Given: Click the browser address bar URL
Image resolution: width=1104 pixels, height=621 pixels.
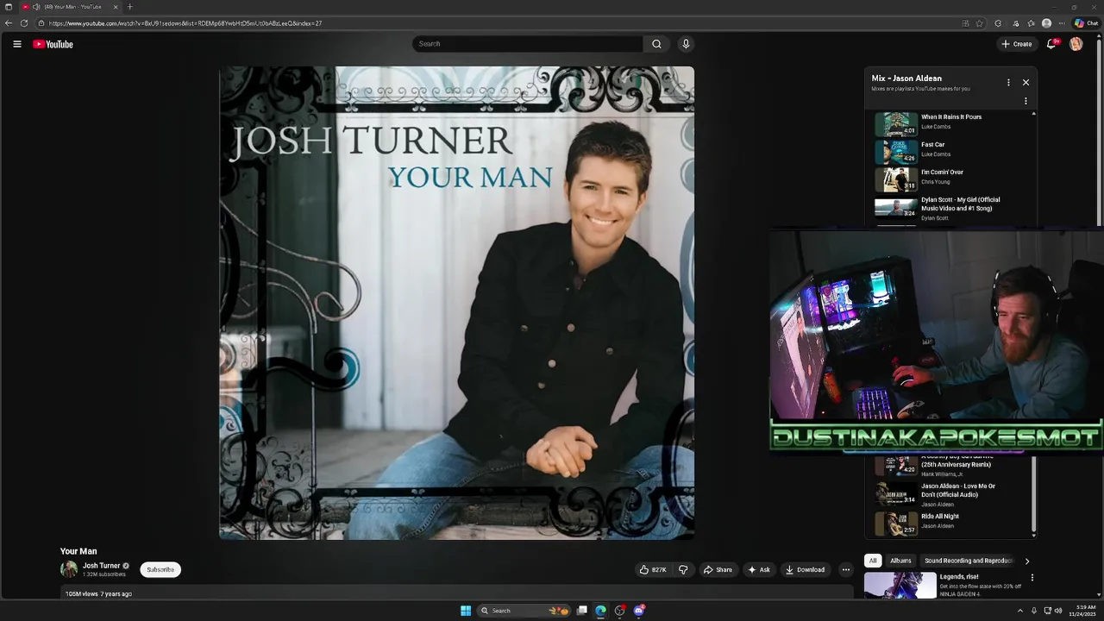Looking at the screenshot, I should tap(185, 23).
